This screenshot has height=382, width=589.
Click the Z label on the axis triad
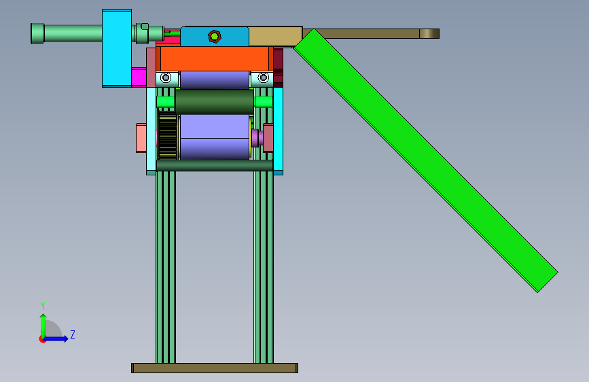click(x=73, y=334)
